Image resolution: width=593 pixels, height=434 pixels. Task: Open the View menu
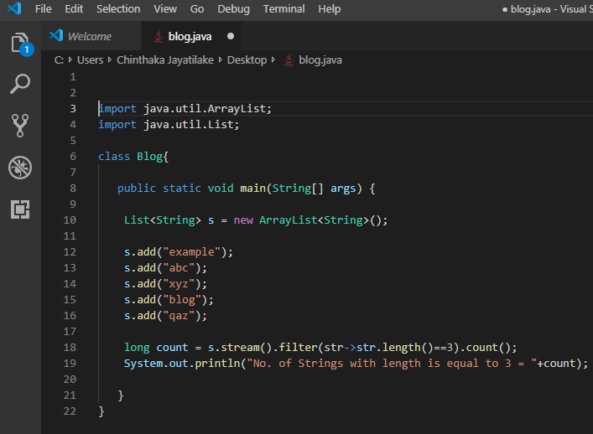(165, 8)
